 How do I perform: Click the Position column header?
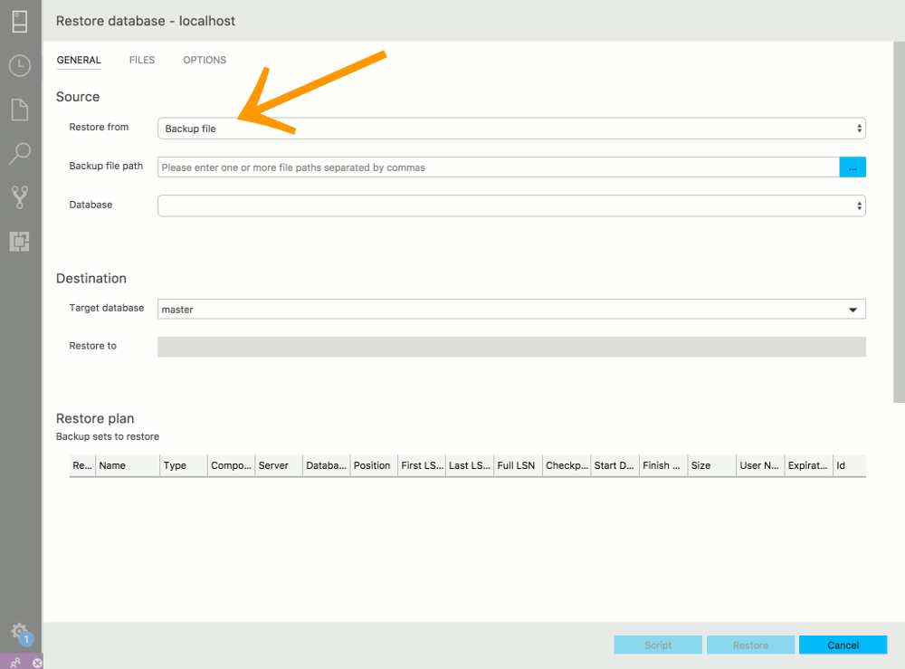(374, 465)
